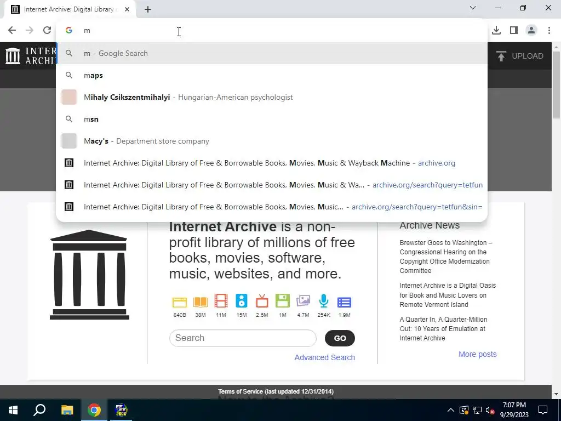Open the images icon labeled 4.7M
This screenshot has height=421, width=561.
[303, 301]
